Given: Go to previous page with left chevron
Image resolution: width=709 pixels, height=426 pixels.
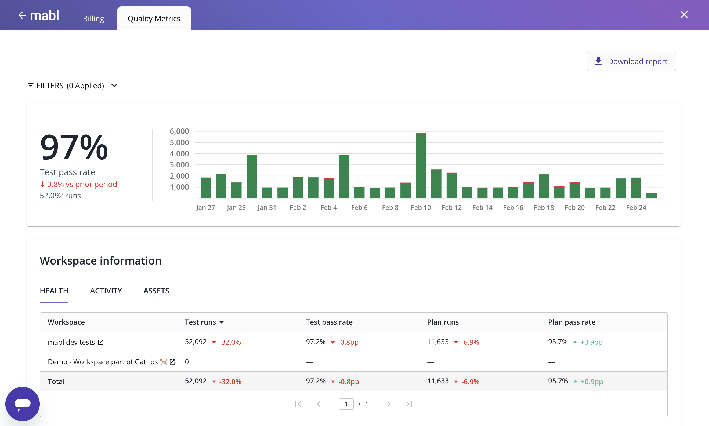Looking at the screenshot, I should point(318,404).
